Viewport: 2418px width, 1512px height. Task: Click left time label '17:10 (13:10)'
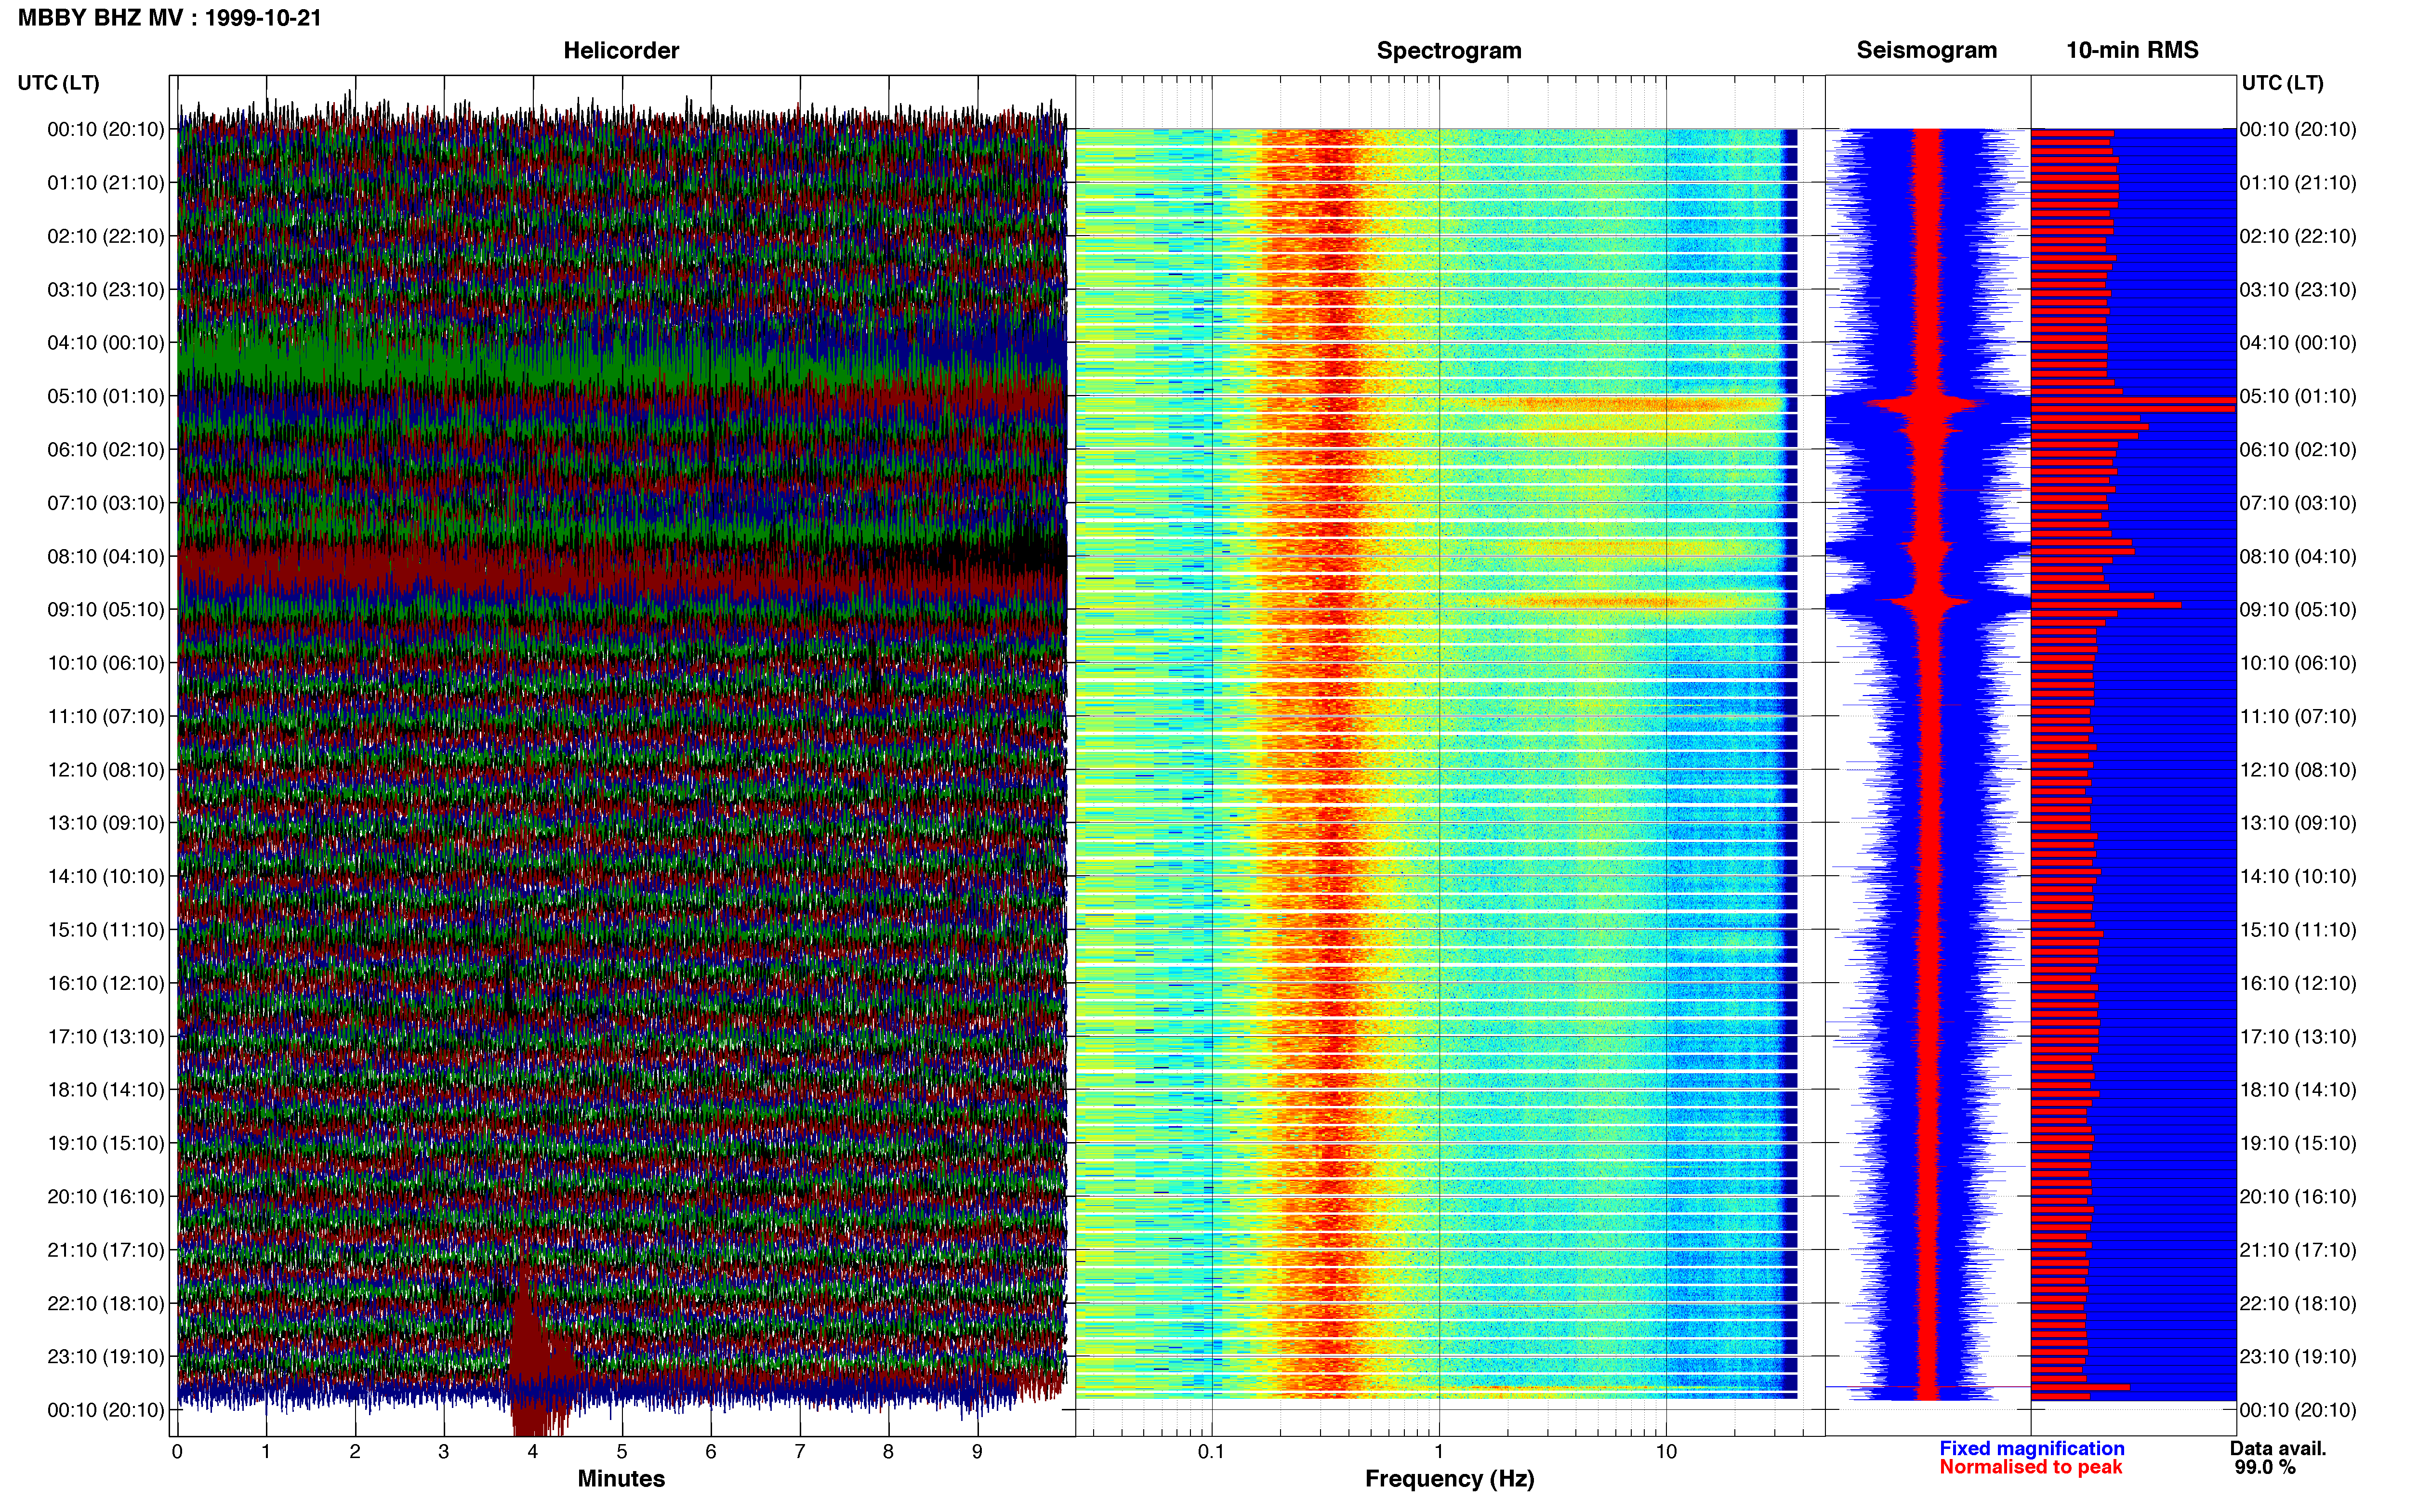[x=106, y=1037]
